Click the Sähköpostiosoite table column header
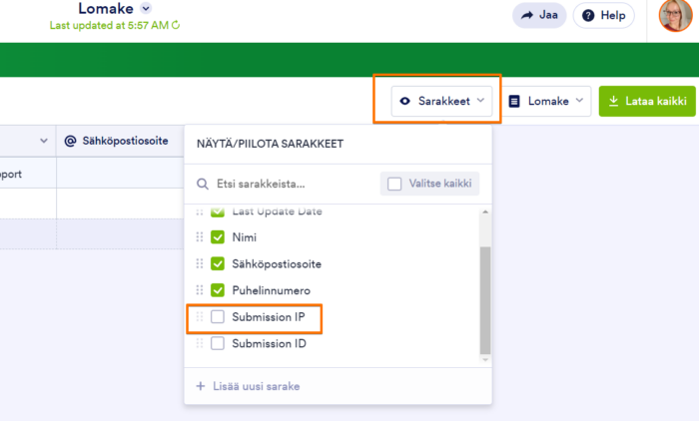This screenshot has height=421, width=699. pyautogui.click(x=120, y=141)
